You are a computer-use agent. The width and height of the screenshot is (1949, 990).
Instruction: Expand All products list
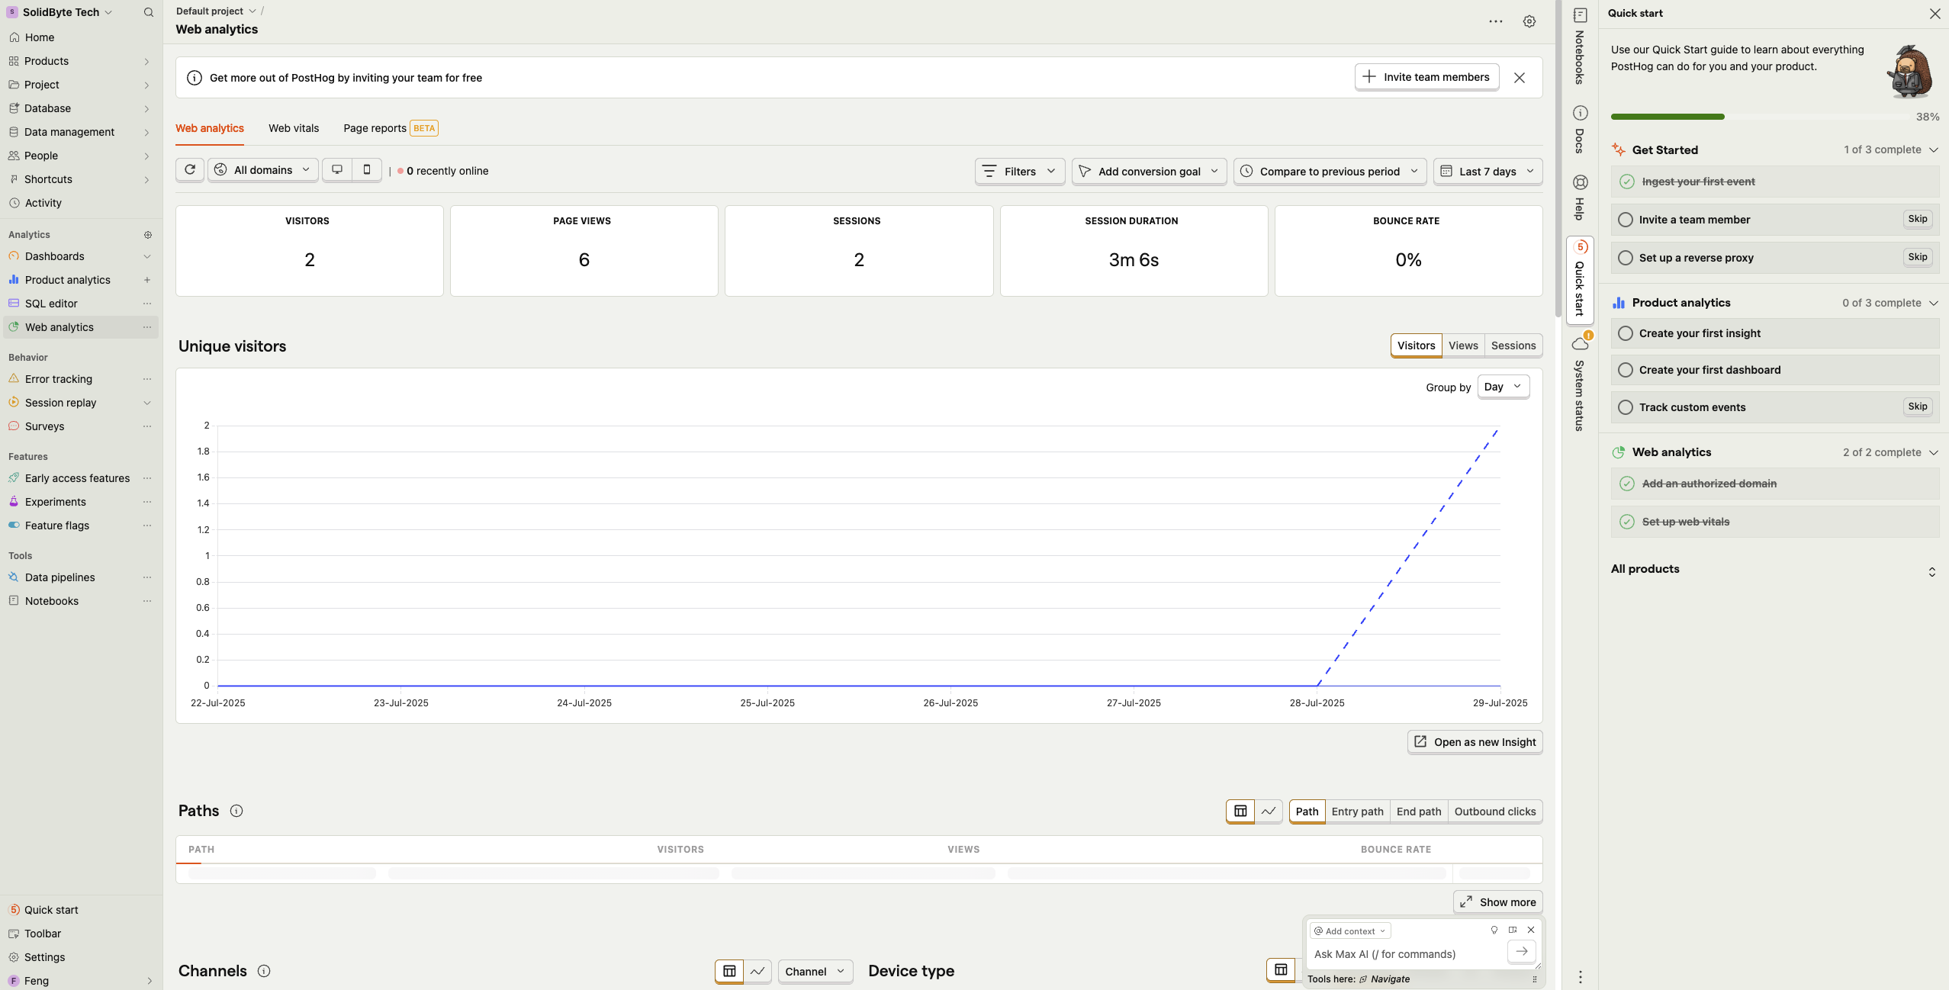1931,571
